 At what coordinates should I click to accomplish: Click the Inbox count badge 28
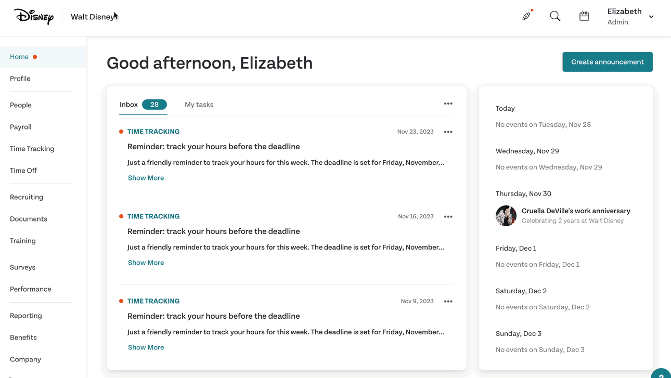tap(154, 105)
